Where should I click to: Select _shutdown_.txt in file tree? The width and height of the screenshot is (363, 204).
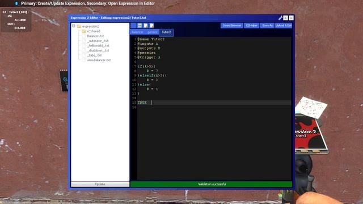click(98, 50)
